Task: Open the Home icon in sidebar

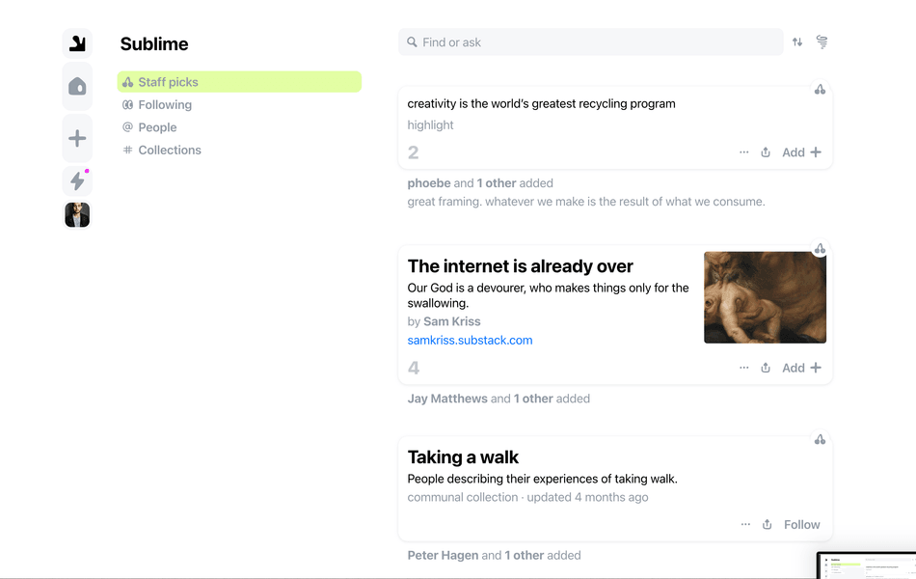Action: coord(77,87)
